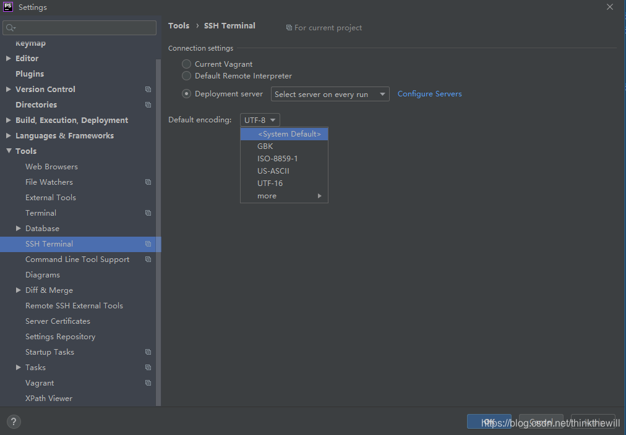Open the Select server on every run dropdown

330,94
